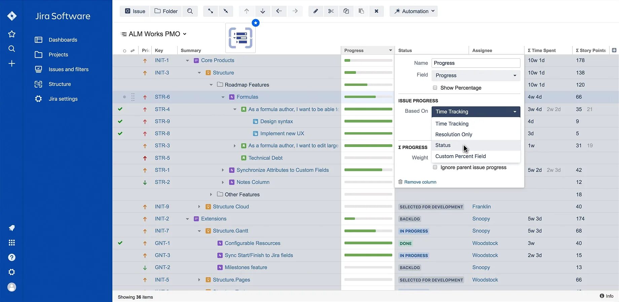Open the help question mark icon
Image resolution: width=619 pixels, height=302 pixels.
click(x=12, y=257)
